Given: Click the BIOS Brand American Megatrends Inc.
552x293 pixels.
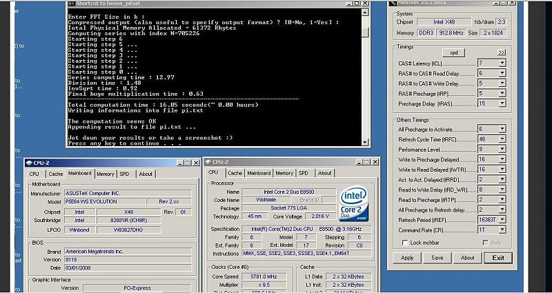Looking at the screenshot, I should (128, 252).
